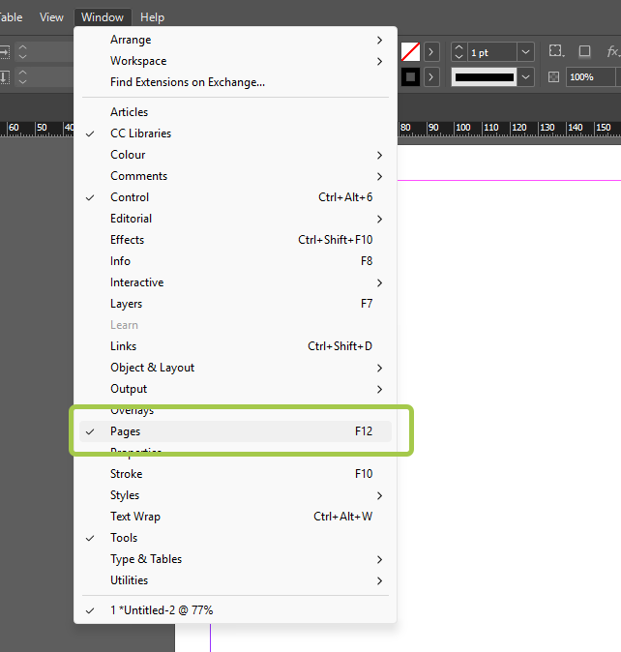
Task: Expand the Comments submenu
Action: point(235,176)
